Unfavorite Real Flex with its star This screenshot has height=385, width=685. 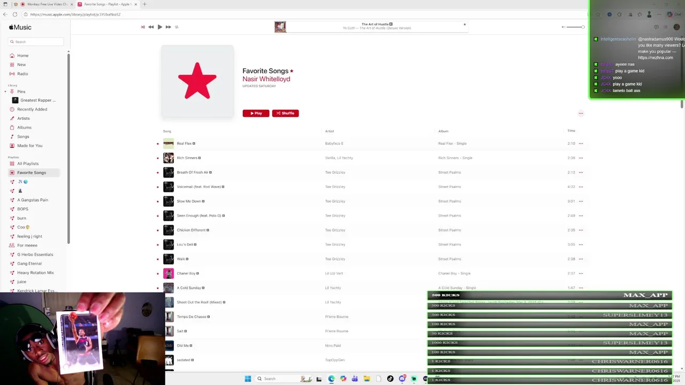click(x=158, y=144)
